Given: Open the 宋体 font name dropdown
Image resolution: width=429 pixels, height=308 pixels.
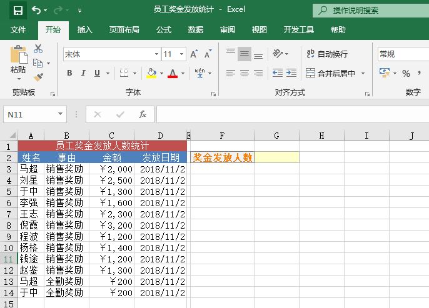Looking at the screenshot, I should pos(156,54).
